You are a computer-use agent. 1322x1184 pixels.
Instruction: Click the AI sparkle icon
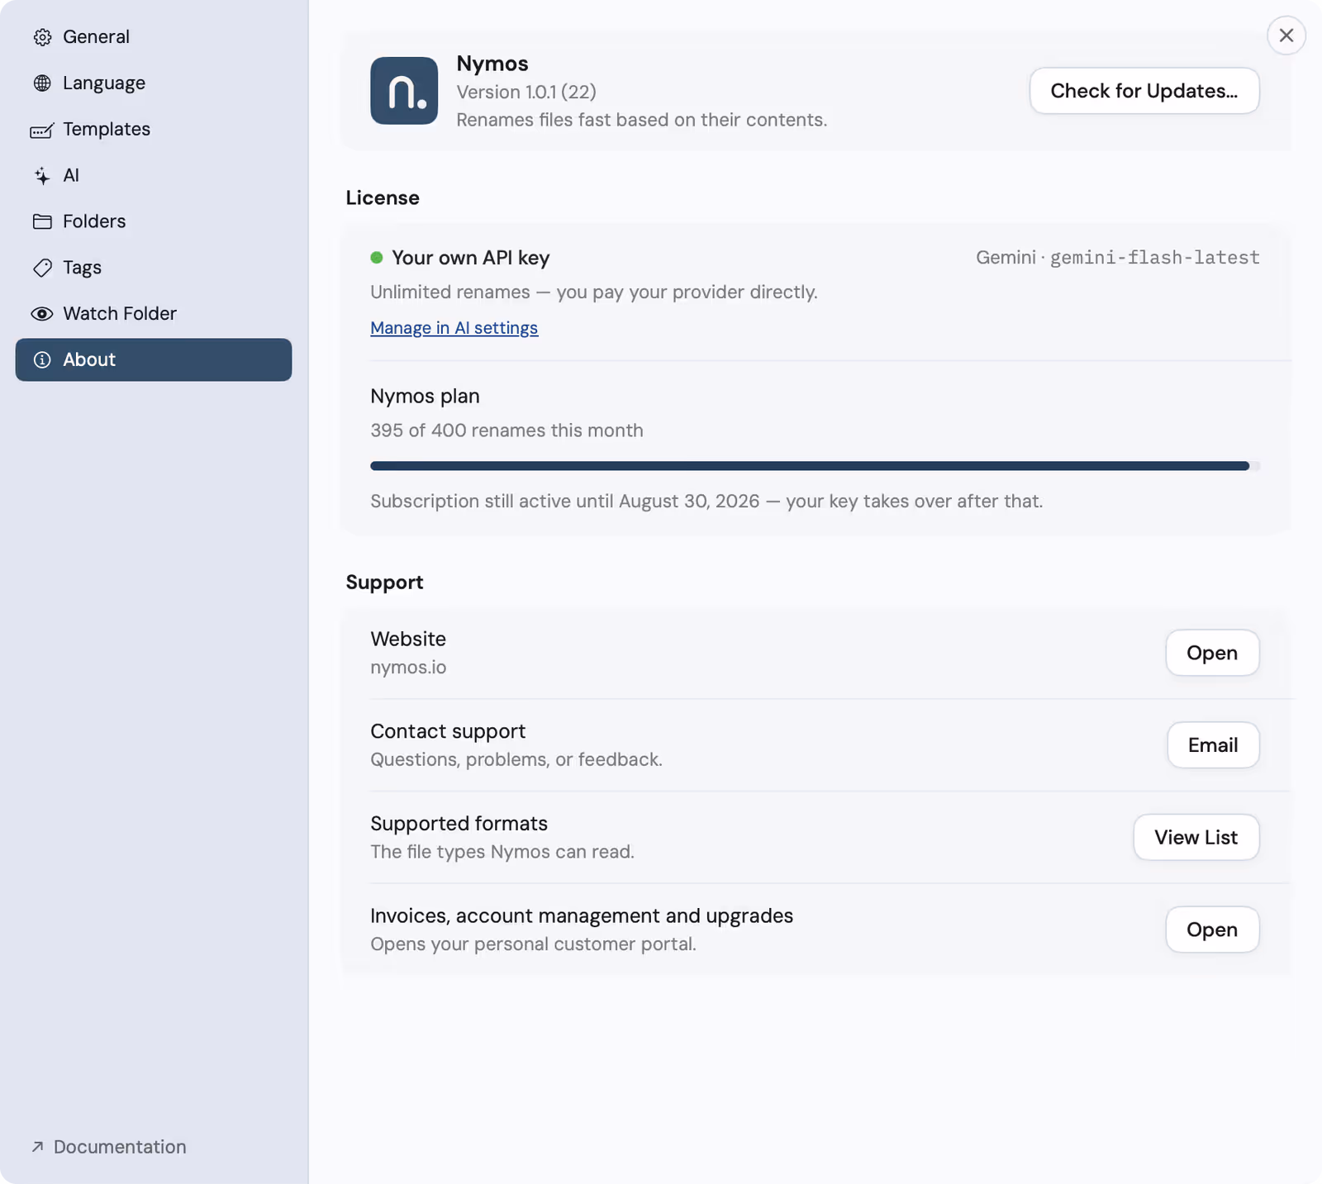pos(42,176)
